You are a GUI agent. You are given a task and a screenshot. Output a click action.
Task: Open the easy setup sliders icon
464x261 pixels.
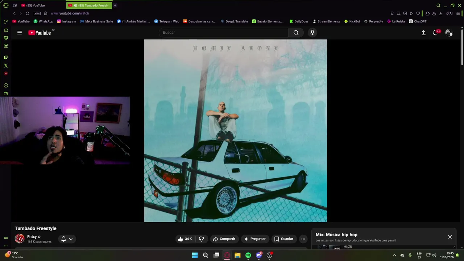coord(458,13)
